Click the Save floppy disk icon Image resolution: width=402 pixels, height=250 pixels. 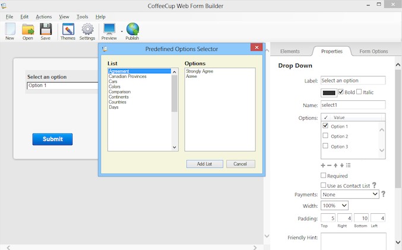(x=46, y=31)
